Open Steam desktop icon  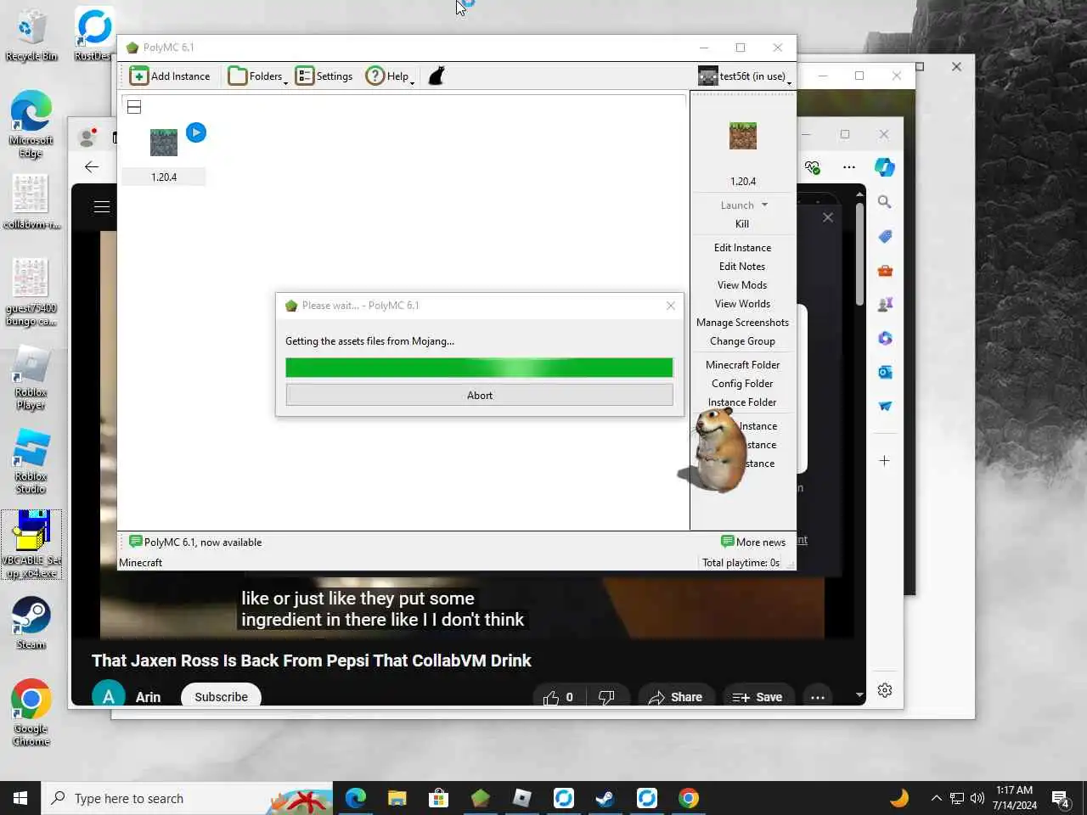31,624
